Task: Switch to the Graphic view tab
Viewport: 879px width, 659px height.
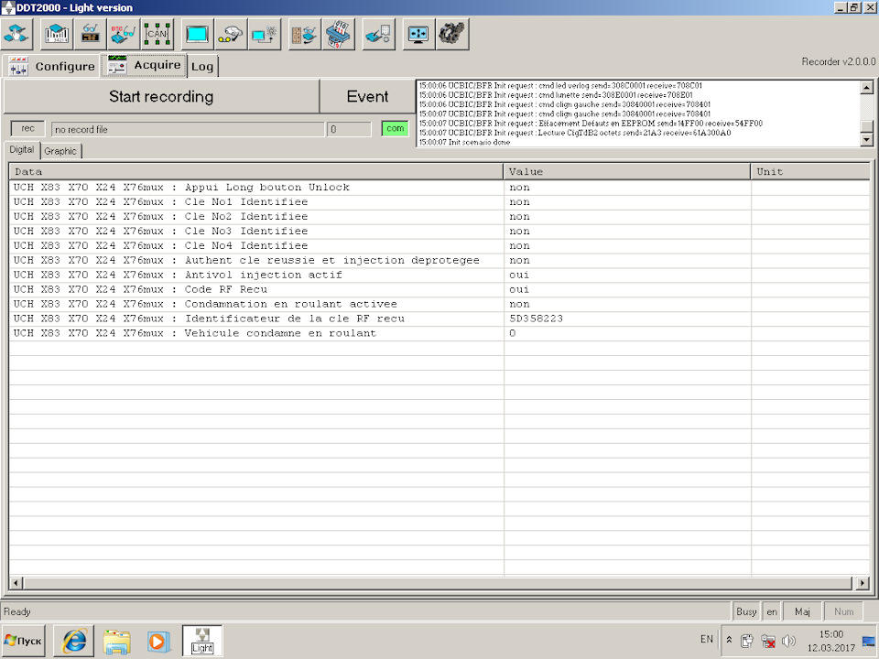Action: pos(60,151)
